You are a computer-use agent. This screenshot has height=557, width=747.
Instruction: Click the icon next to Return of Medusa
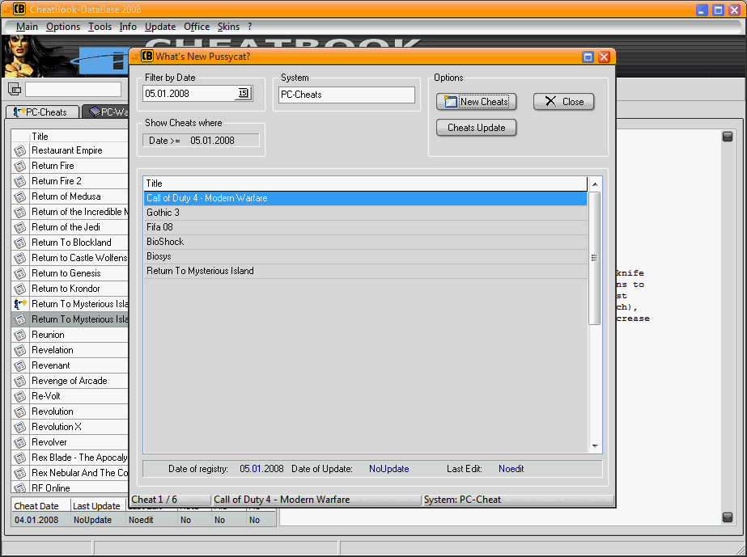pos(20,196)
